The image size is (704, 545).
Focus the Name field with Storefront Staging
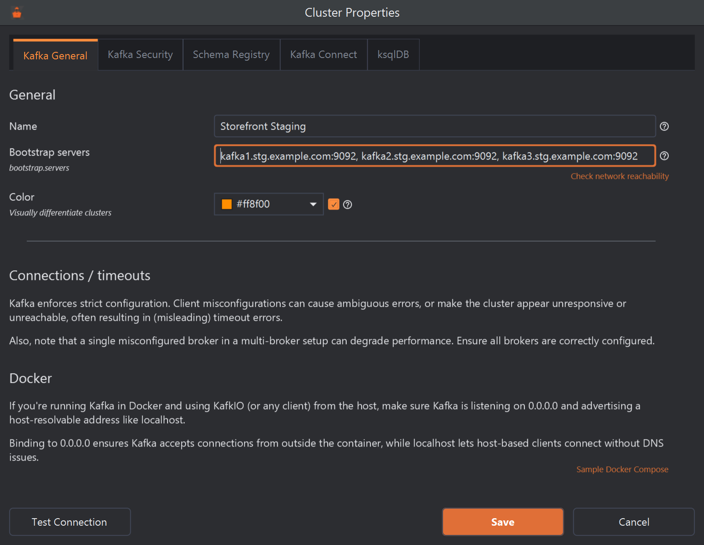(435, 127)
